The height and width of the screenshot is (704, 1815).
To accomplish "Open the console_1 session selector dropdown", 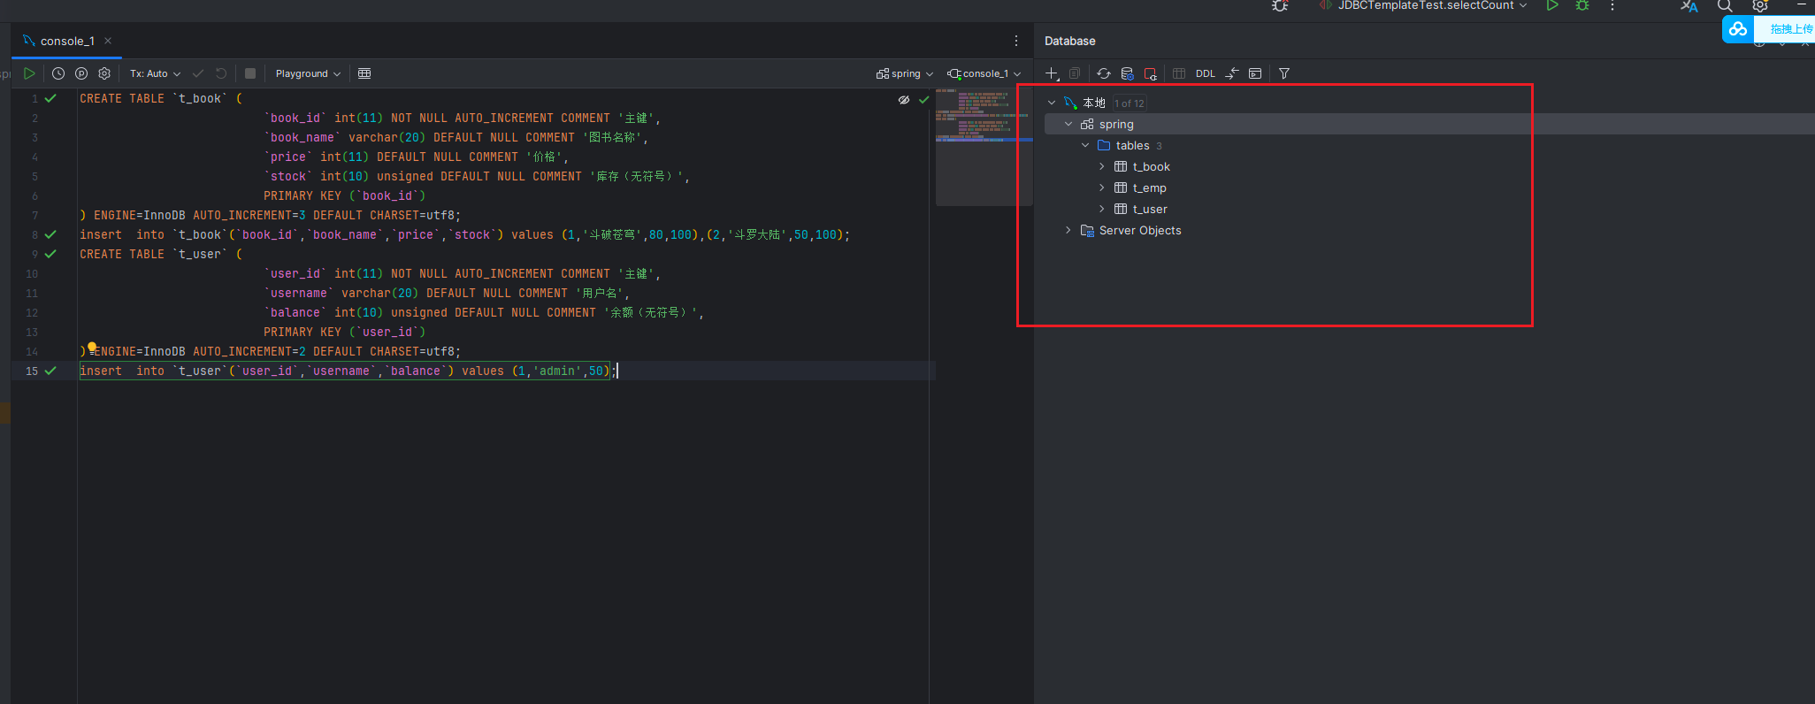I will (984, 73).
